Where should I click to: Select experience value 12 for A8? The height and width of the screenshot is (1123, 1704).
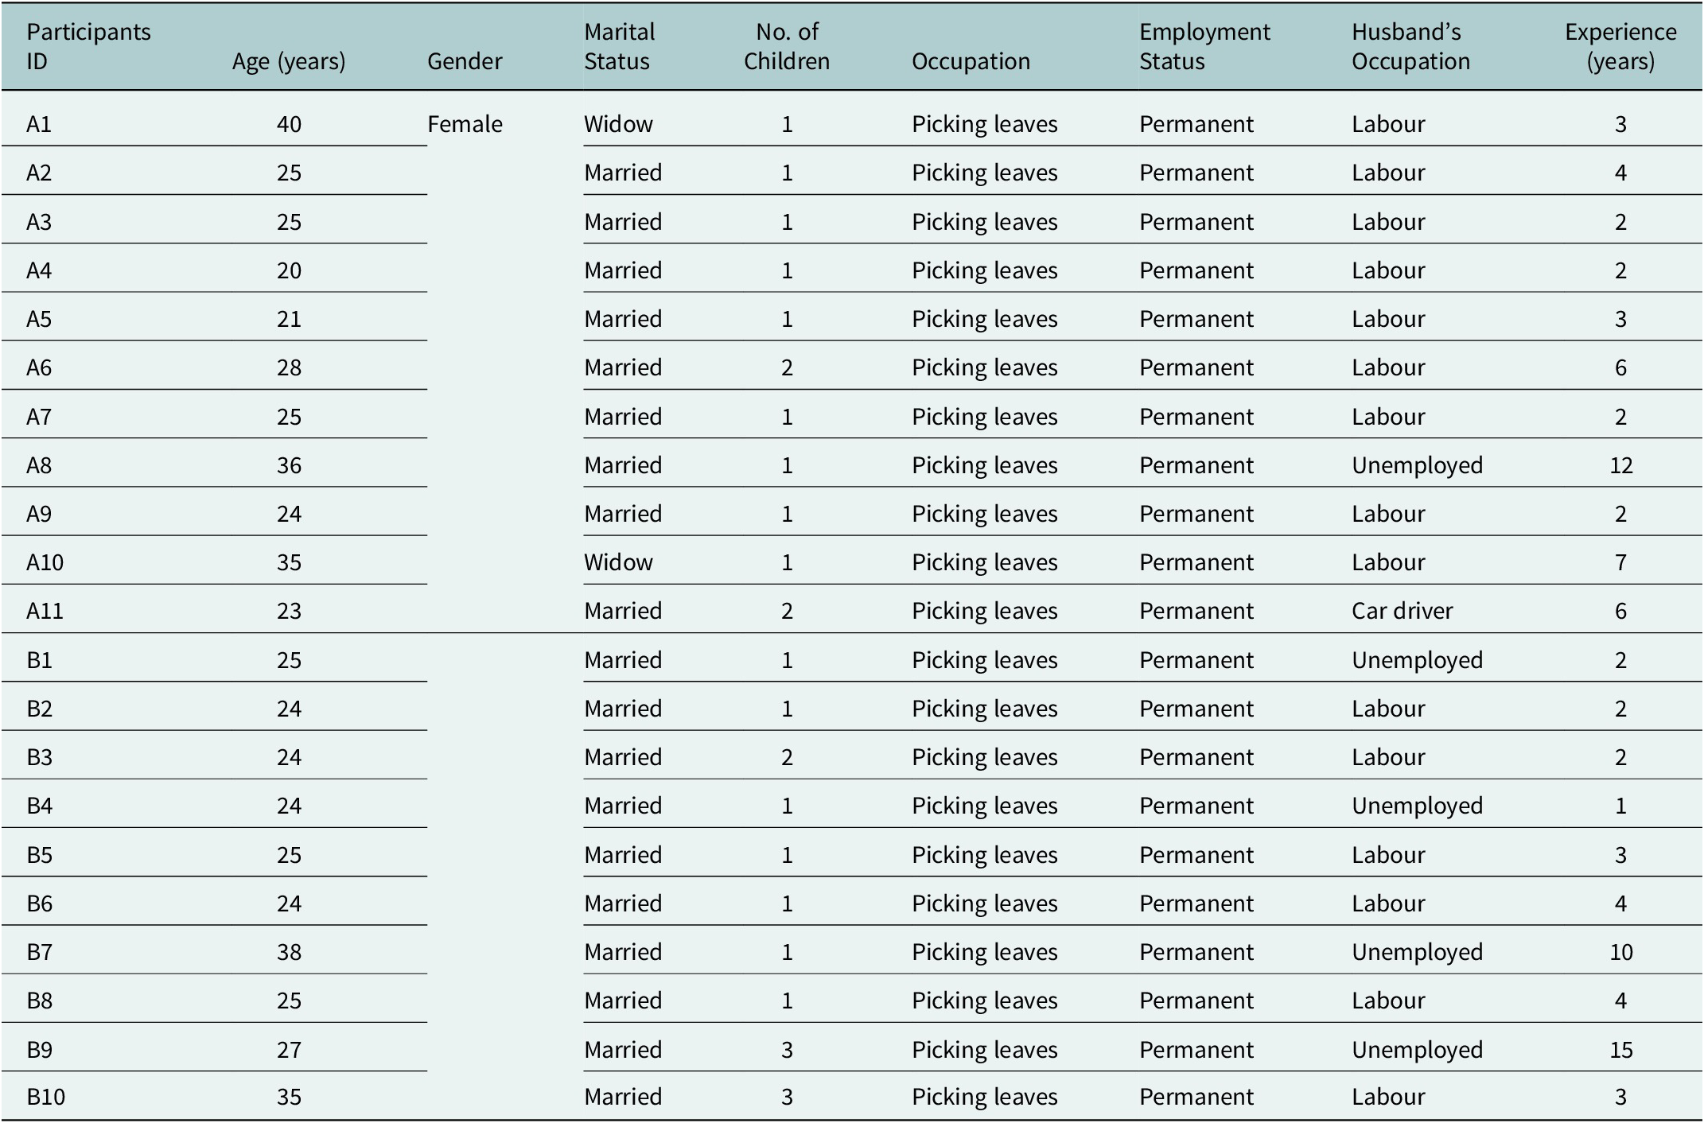tap(1620, 465)
